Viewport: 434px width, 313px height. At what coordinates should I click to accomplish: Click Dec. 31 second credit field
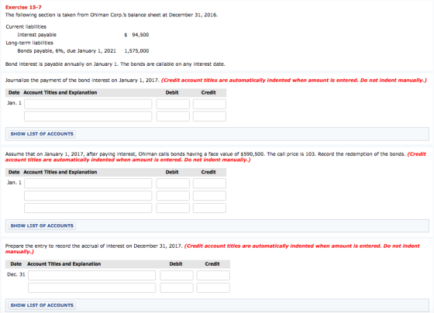click(x=213, y=287)
